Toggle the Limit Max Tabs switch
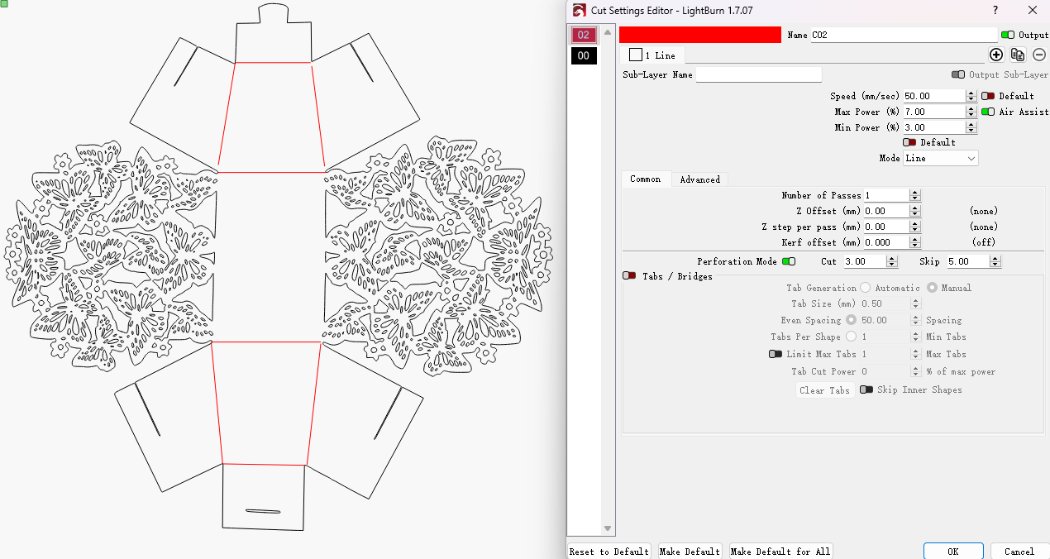This screenshot has width=1050, height=559. (776, 354)
